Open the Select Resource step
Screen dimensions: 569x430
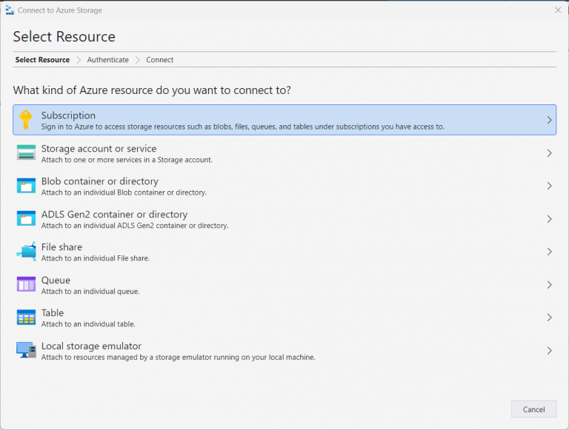coord(42,60)
